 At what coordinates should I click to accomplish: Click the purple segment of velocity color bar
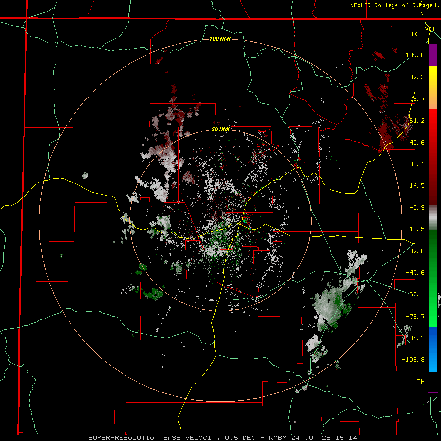coord(433,55)
